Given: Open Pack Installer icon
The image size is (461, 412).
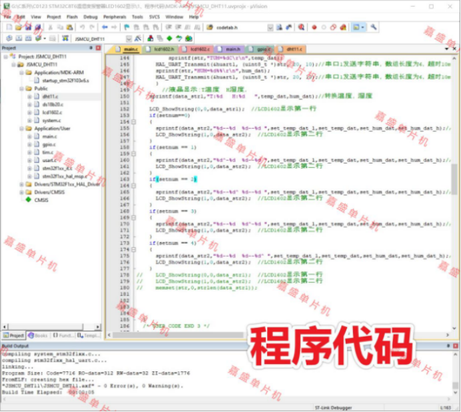Looking at the screenshot, I should pyautogui.click(x=189, y=38).
